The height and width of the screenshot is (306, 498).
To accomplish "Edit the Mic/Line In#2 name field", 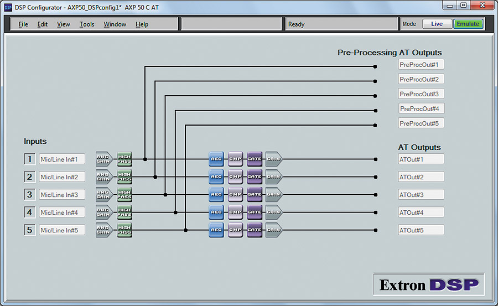I will click(62, 177).
